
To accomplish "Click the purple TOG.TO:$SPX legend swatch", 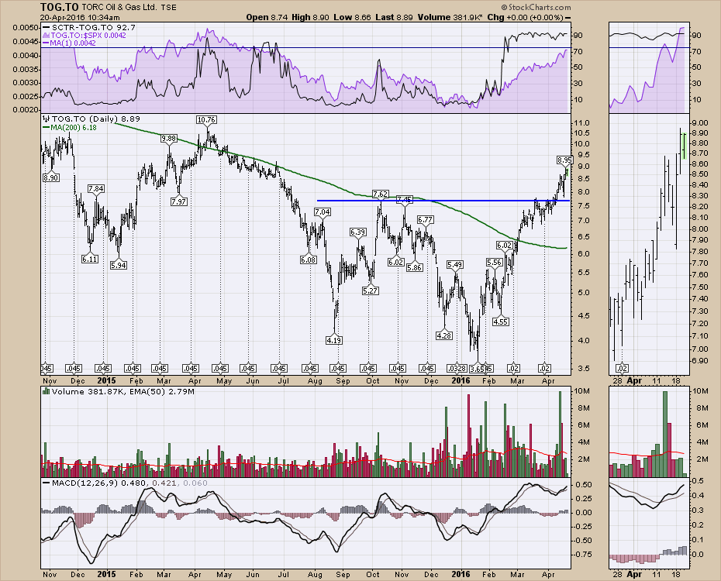I will (47, 36).
